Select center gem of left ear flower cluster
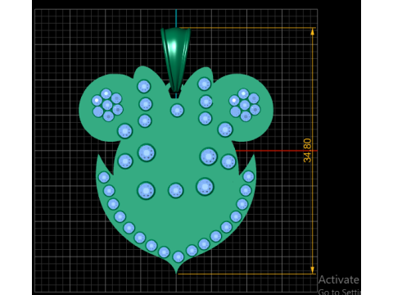Screen dimensions: 393x295 pyautogui.click(x=107, y=105)
